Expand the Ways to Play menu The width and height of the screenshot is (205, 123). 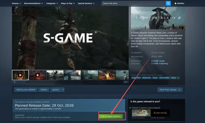tap(68, 3)
